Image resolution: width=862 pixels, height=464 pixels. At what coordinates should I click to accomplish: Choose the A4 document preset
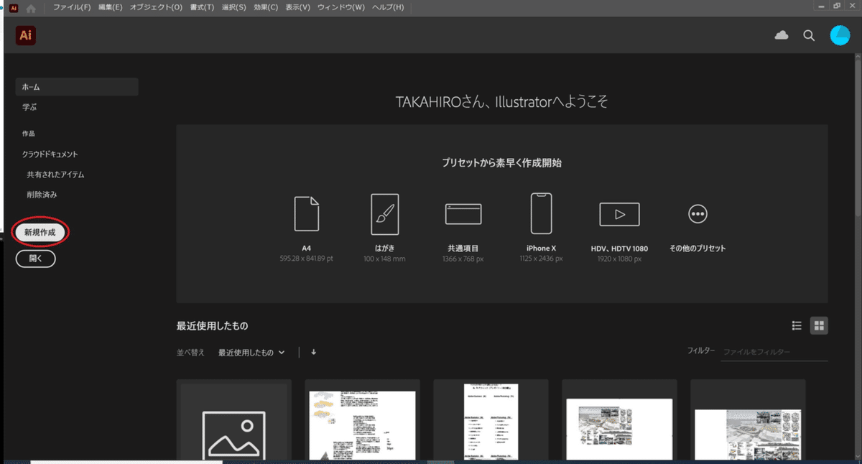tap(307, 228)
